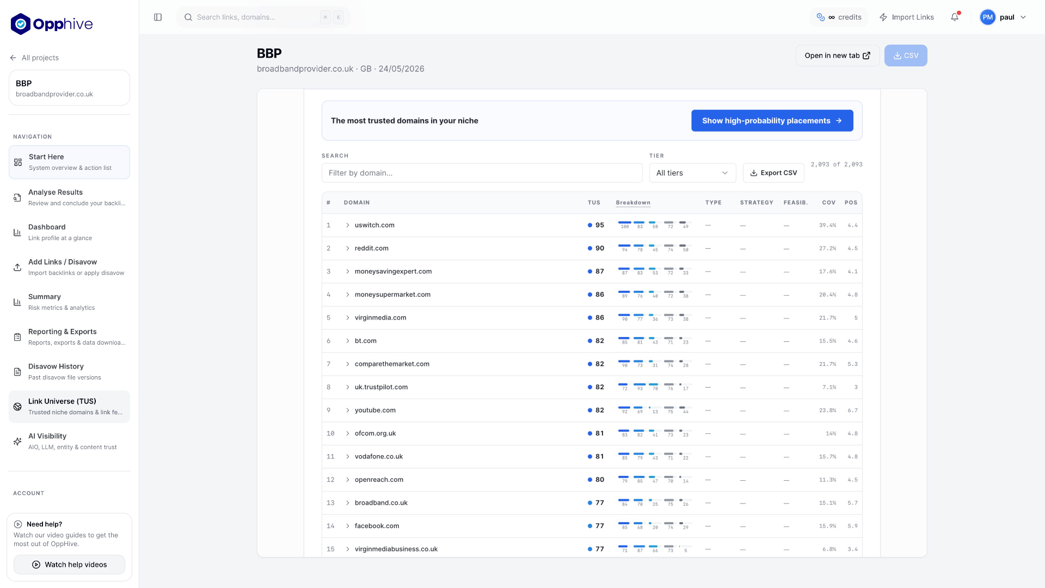Click the Opphive logo icon
The width and height of the screenshot is (1045, 588).
(x=21, y=24)
